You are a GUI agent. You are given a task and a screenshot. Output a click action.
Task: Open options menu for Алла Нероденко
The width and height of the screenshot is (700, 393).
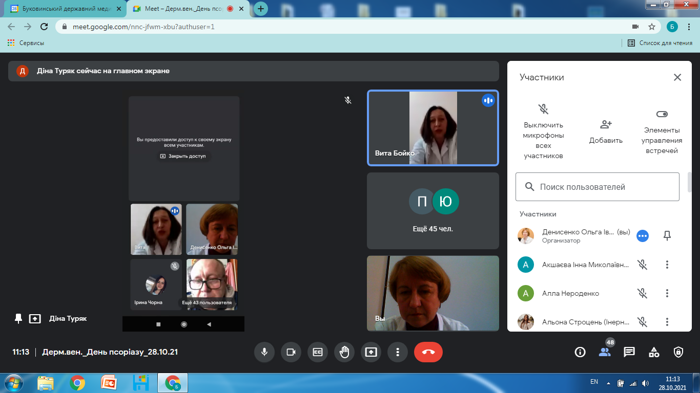pyautogui.click(x=667, y=293)
